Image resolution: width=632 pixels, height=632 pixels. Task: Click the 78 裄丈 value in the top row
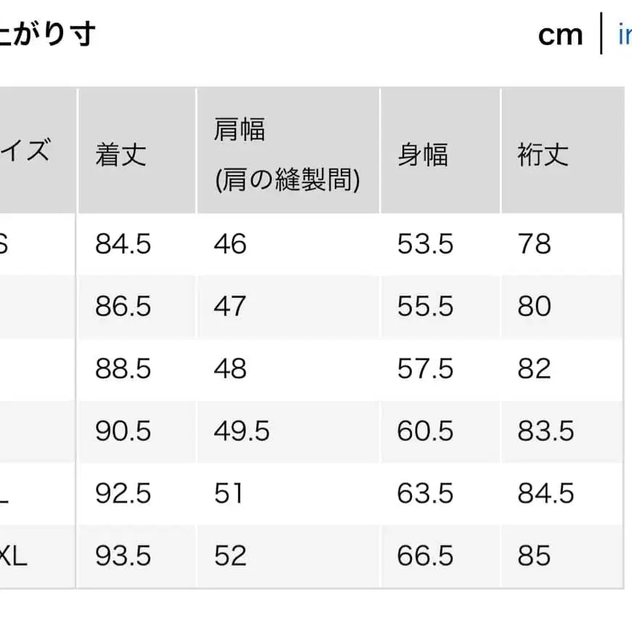[x=535, y=244]
